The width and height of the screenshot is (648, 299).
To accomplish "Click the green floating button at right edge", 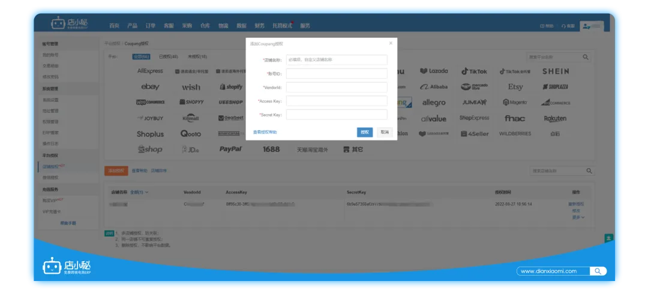I will click(x=609, y=238).
